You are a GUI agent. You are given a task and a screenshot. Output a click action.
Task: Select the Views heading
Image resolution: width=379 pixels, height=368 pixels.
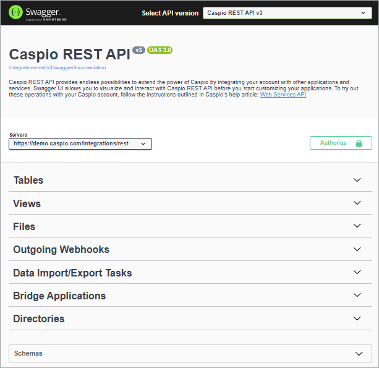point(27,203)
